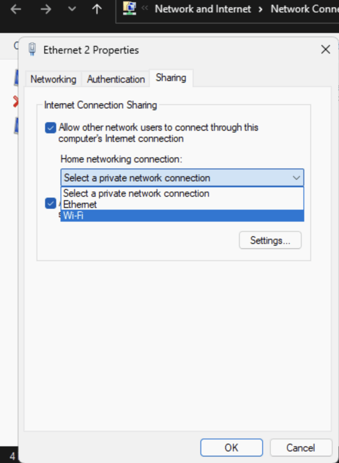
Task: Expand hidden breadcrumbs double chevron
Action: (145, 8)
